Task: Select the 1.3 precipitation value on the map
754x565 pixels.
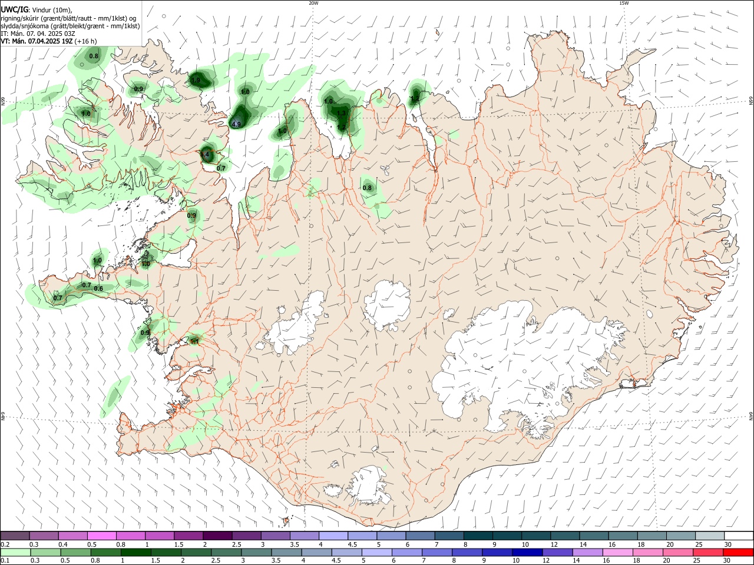Action: click(x=342, y=113)
